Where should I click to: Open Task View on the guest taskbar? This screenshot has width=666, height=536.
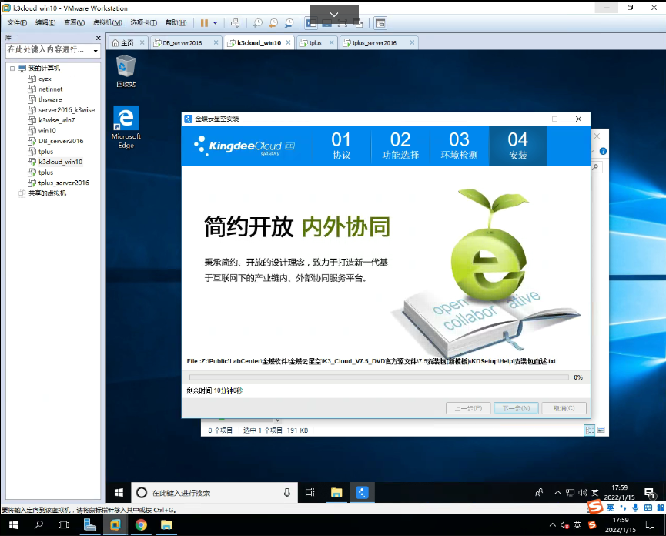pos(310,493)
